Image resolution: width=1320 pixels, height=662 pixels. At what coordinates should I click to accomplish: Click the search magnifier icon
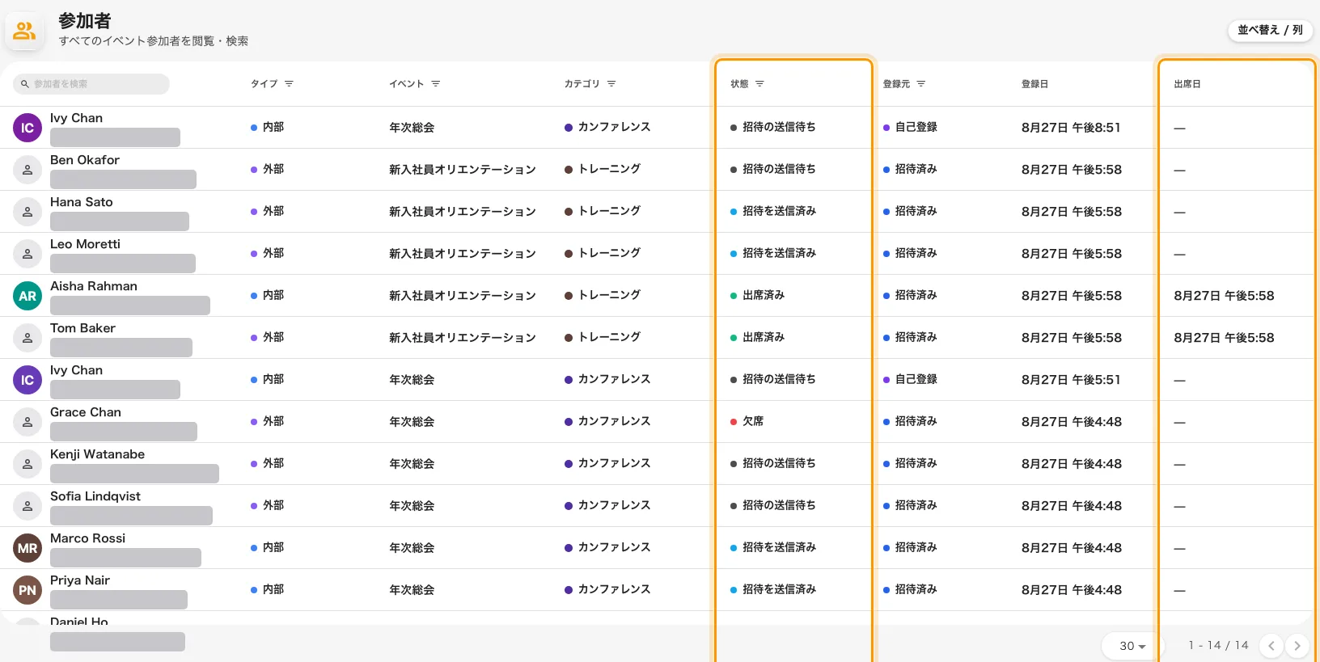(x=25, y=84)
